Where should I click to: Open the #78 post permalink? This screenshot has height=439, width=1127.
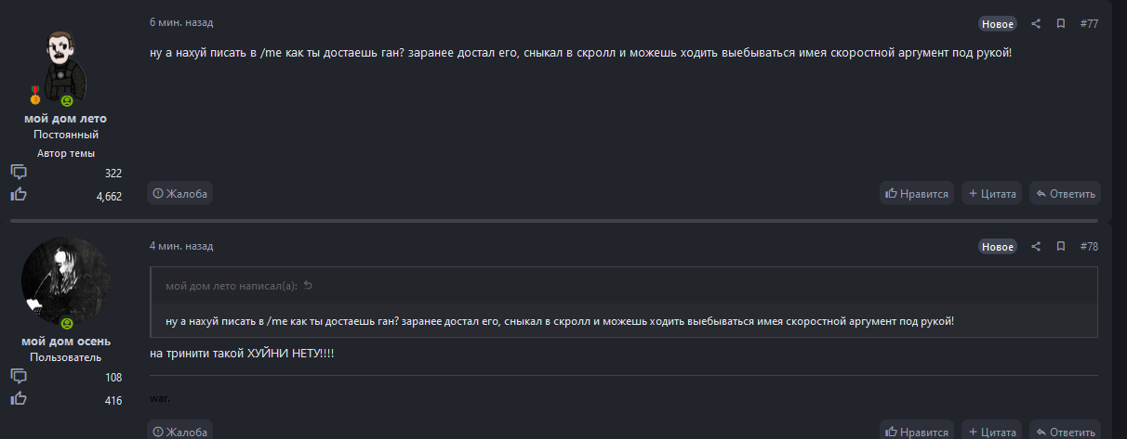click(1089, 247)
